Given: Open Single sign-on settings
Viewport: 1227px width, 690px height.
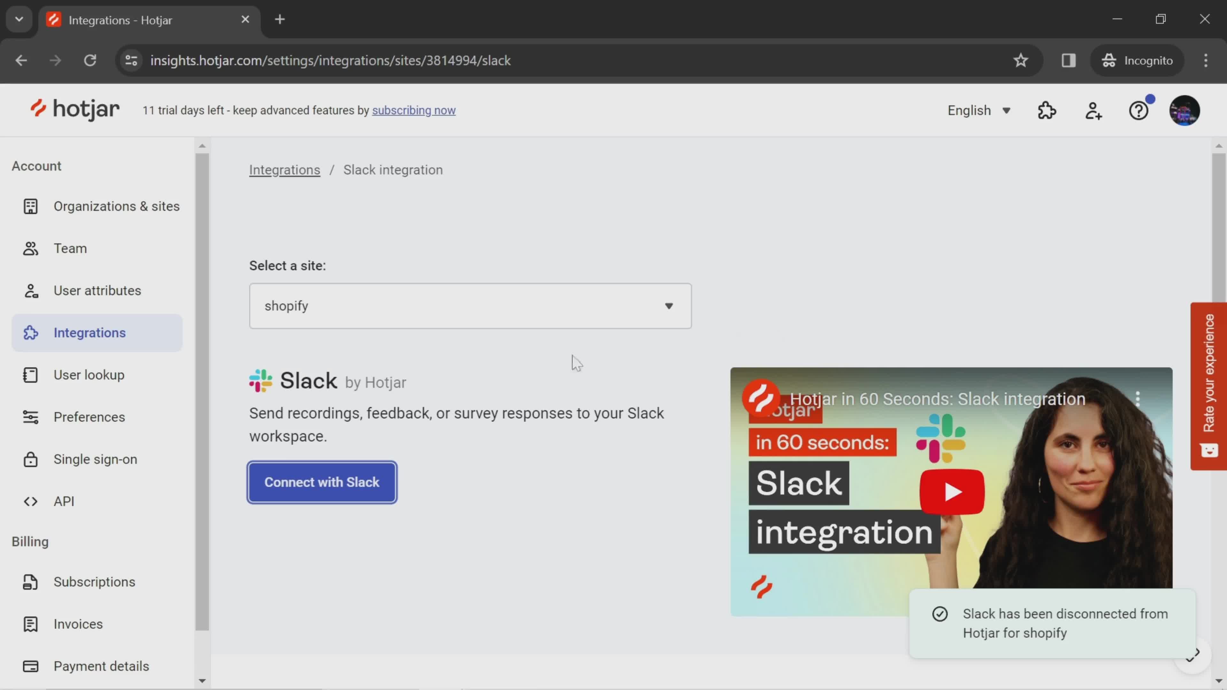Looking at the screenshot, I should click(x=97, y=460).
